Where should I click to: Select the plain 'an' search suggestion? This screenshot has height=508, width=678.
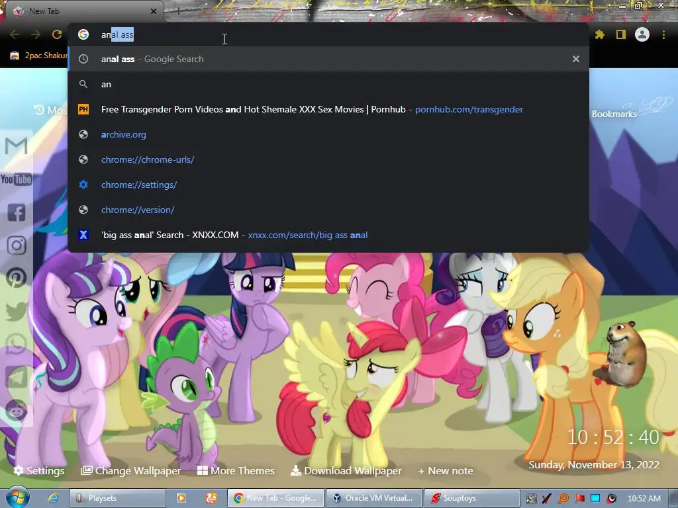coord(328,84)
